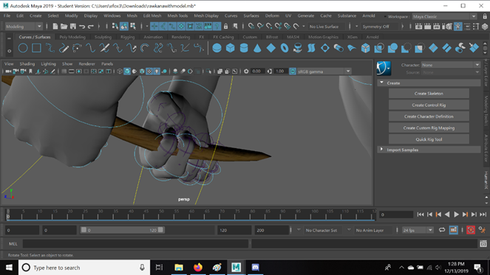Click Create Custom Rig Mapping button
The height and width of the screenshot is (275, 490).
click(429, 128)
